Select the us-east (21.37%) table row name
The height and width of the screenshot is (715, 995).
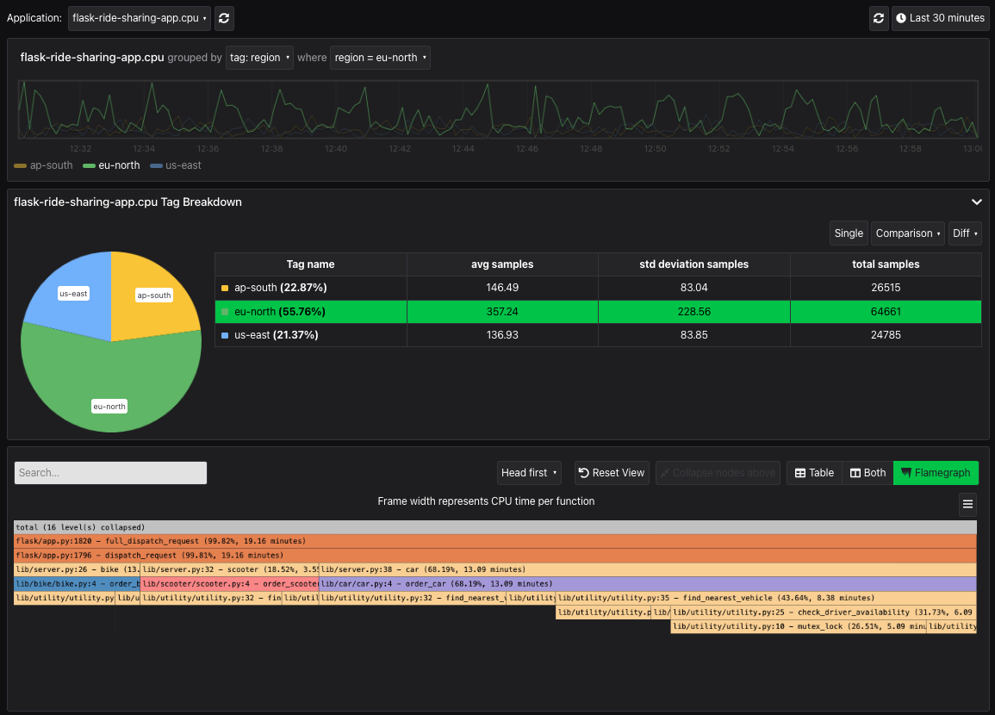276,335
